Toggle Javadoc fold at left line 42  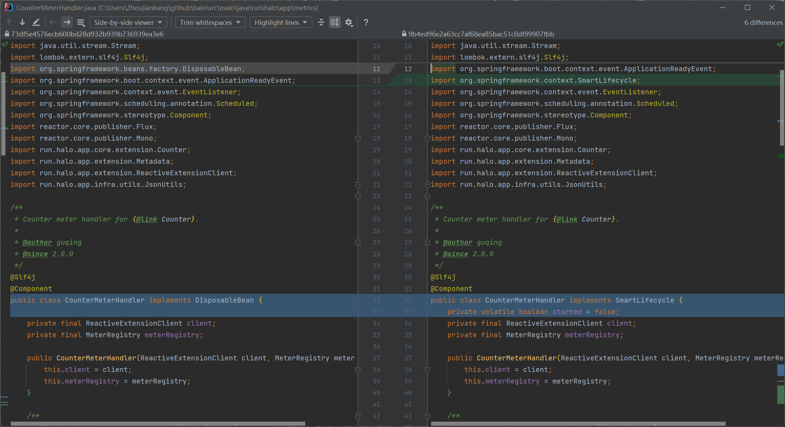point(358,416)
